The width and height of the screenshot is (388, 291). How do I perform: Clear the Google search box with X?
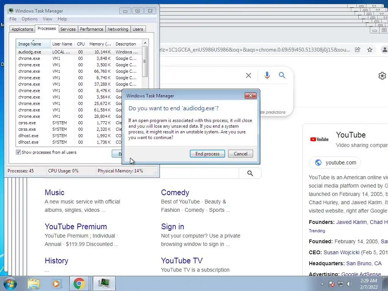click(249, 75)
